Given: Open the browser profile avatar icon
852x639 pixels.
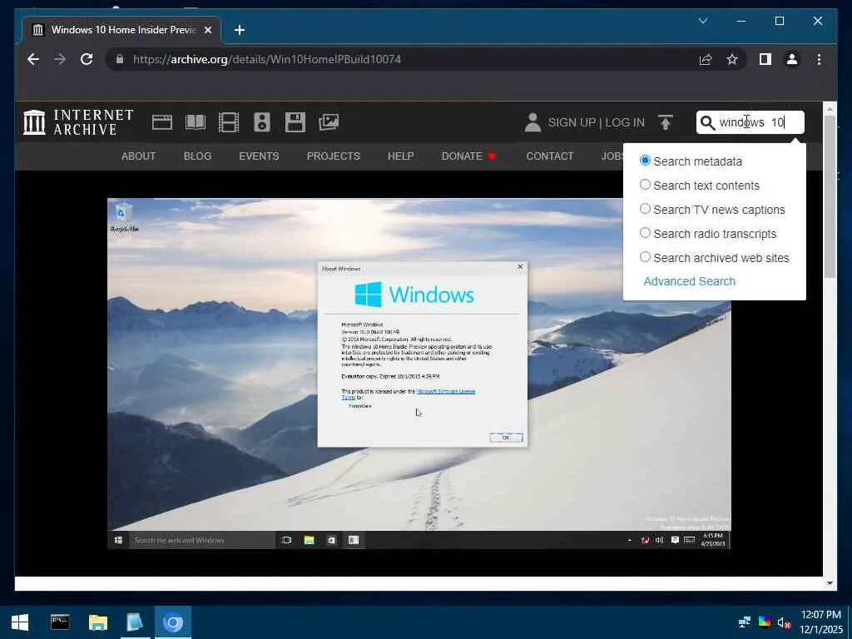Looking at the screenshot, I should click(792, 59).
